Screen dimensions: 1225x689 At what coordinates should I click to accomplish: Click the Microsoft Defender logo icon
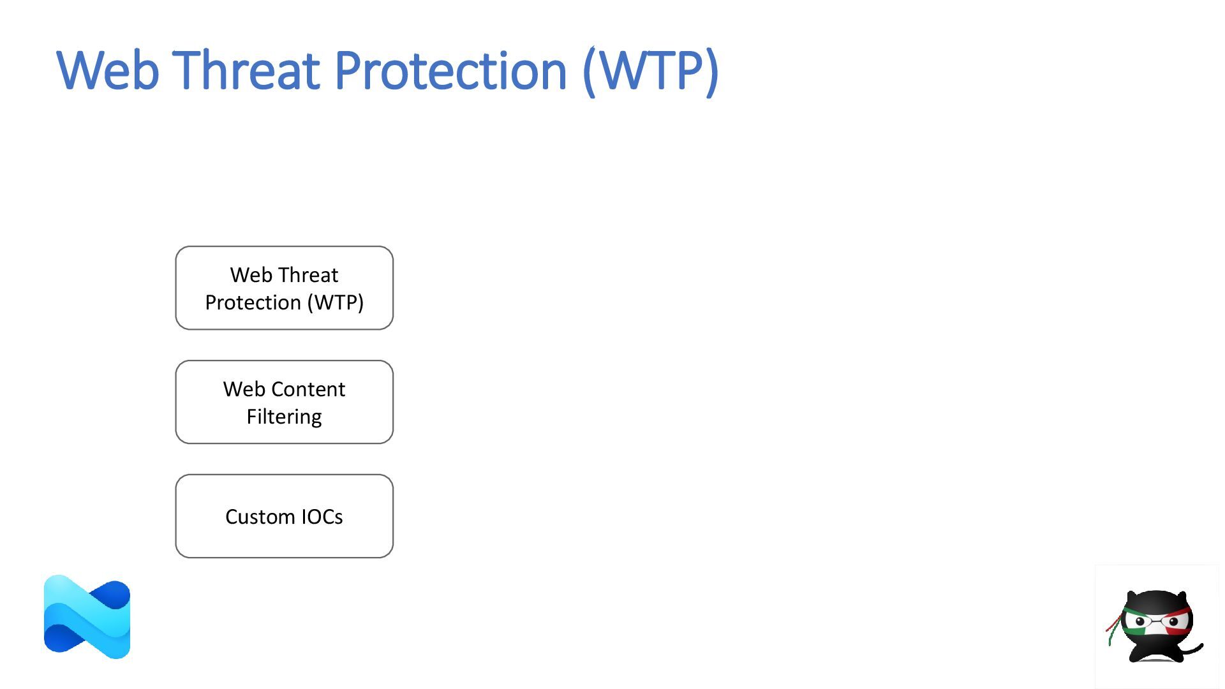coord(87,617)
